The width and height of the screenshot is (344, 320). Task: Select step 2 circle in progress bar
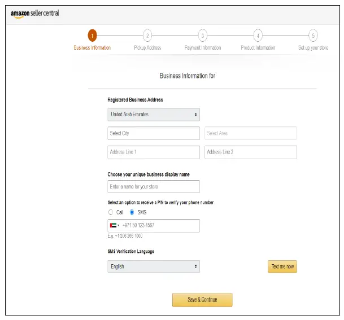pos(147,36)
